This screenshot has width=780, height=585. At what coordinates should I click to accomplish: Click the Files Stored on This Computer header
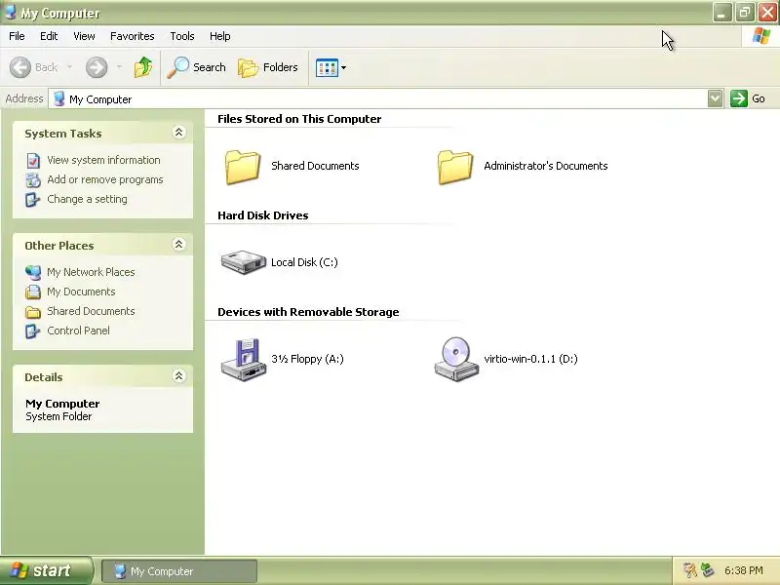coord(299,119)
